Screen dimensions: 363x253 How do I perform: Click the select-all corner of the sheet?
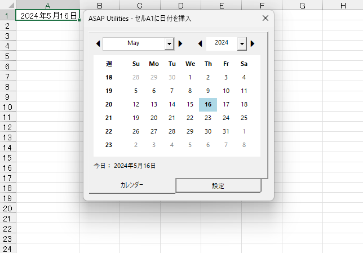(x=8, y=5)
